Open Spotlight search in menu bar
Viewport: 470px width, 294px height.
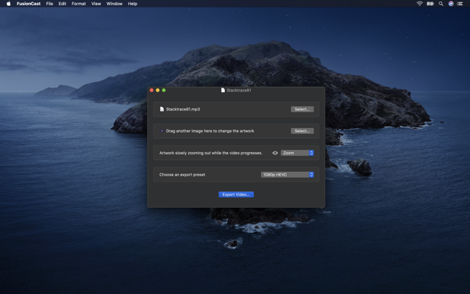(441, 4)
